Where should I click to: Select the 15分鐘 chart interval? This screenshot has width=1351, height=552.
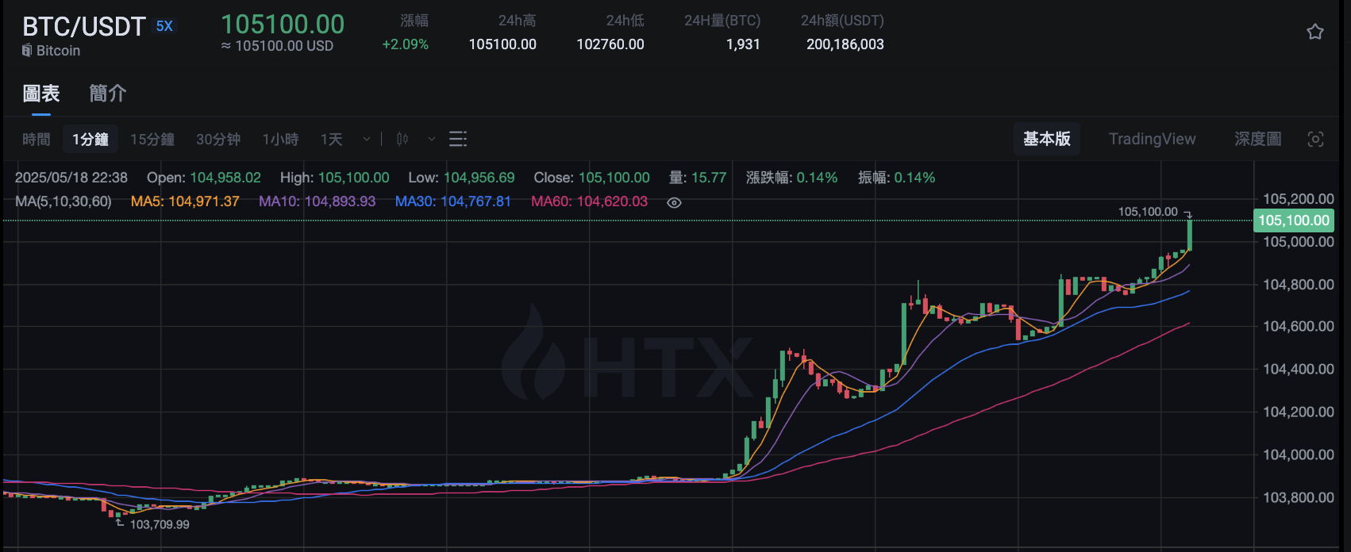pyautogui.click(x=152, y=140)
